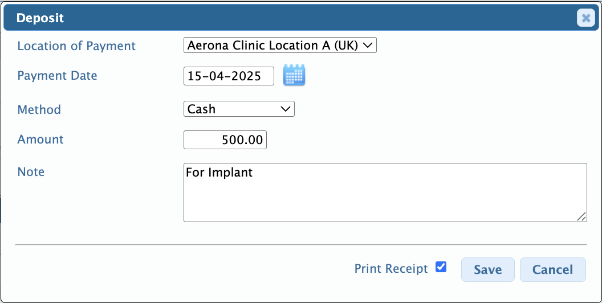
Task: Open the calendar date picker icon
Action: pos(294,75)
